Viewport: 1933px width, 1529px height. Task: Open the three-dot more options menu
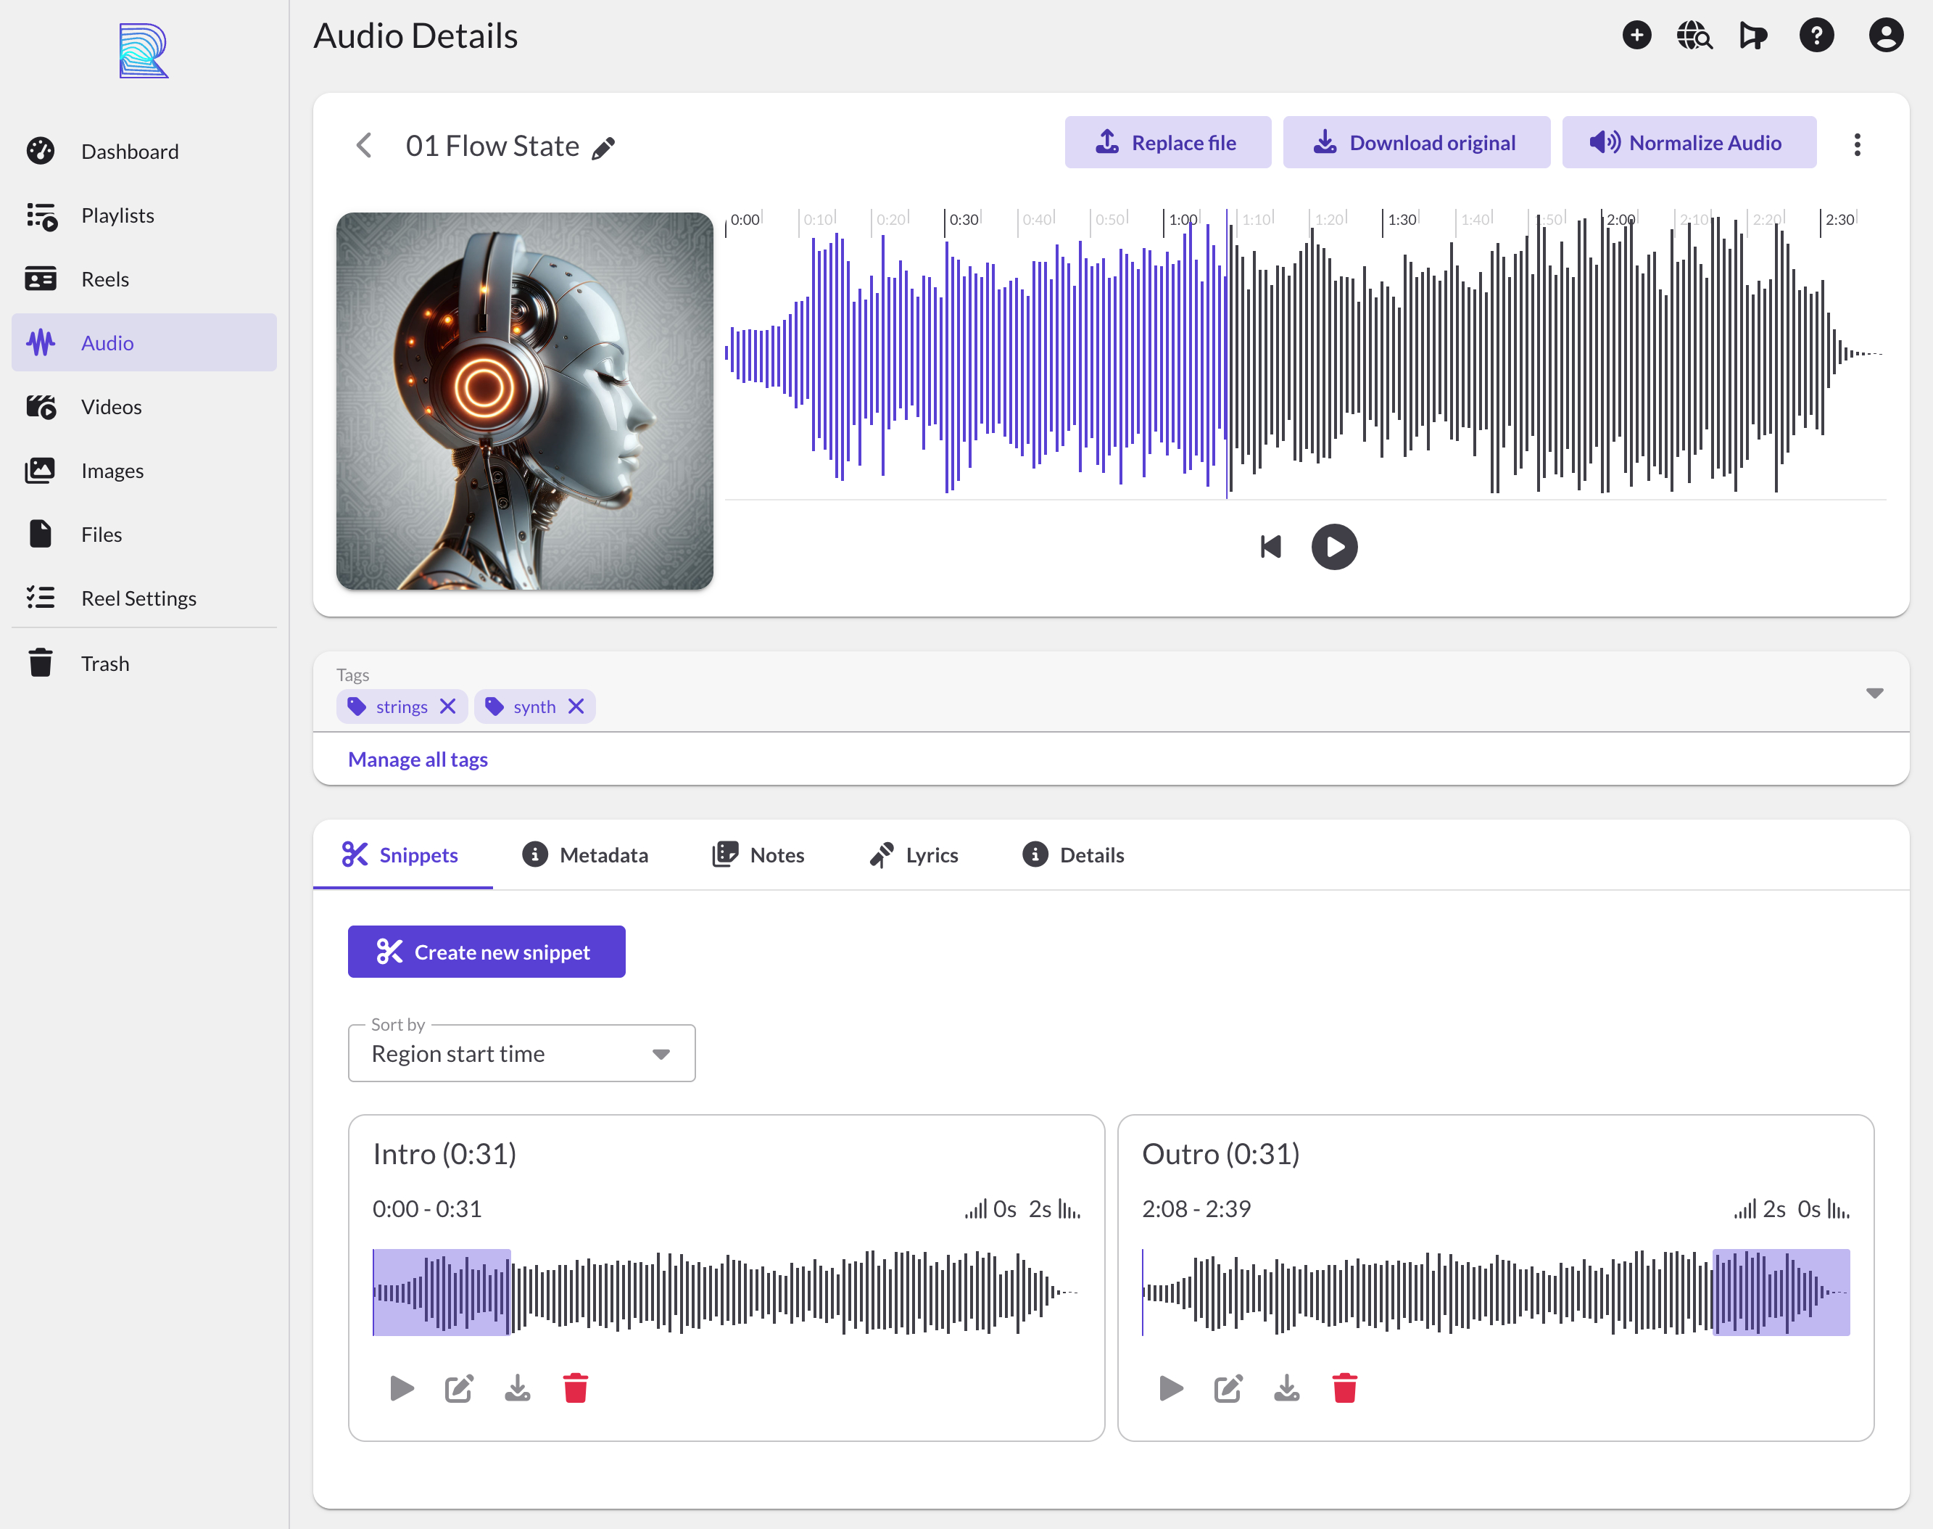[1857, 144]
